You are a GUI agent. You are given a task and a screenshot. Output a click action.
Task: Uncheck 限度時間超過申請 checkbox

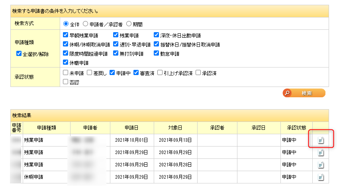click(66, 53)
